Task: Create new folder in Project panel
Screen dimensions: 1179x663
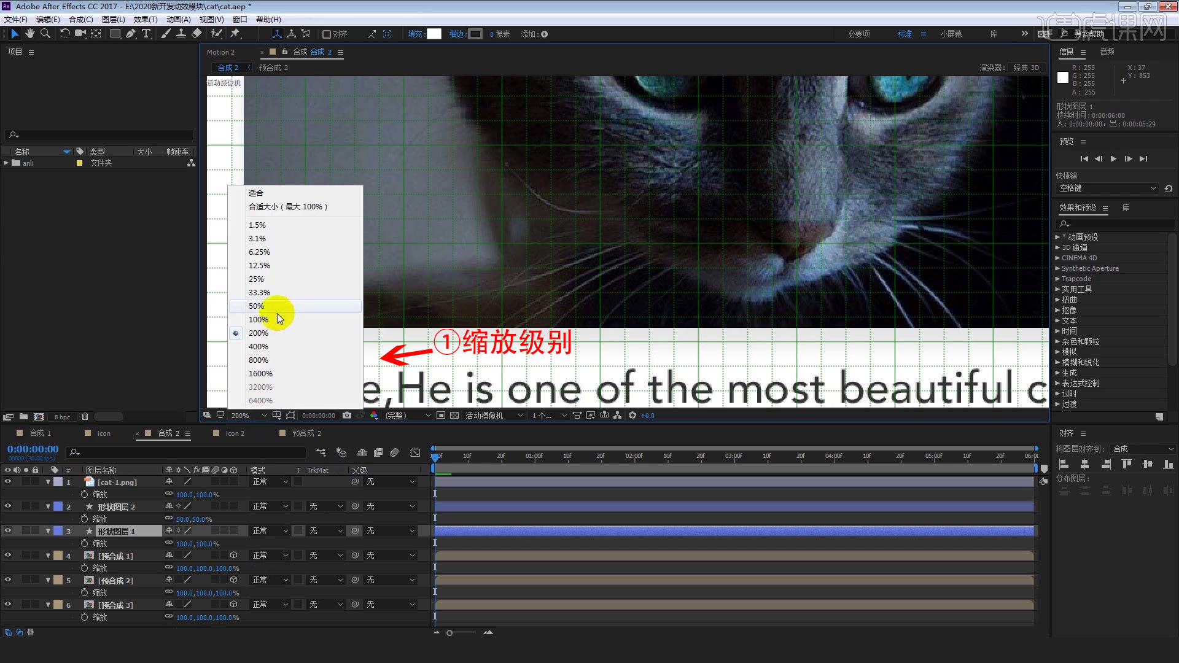Action: click(x=23, y=417)
